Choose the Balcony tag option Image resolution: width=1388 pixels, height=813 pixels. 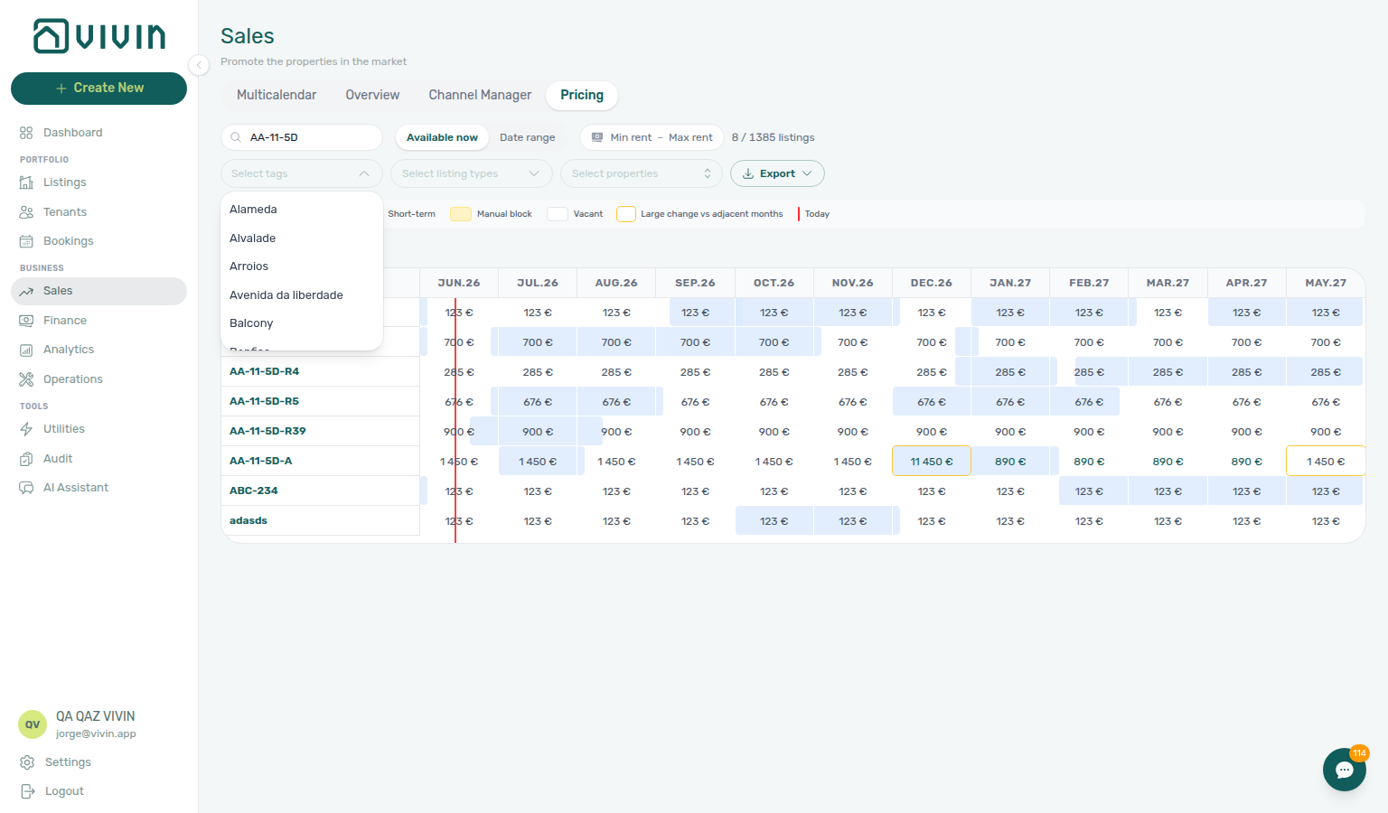coord(302,323)
